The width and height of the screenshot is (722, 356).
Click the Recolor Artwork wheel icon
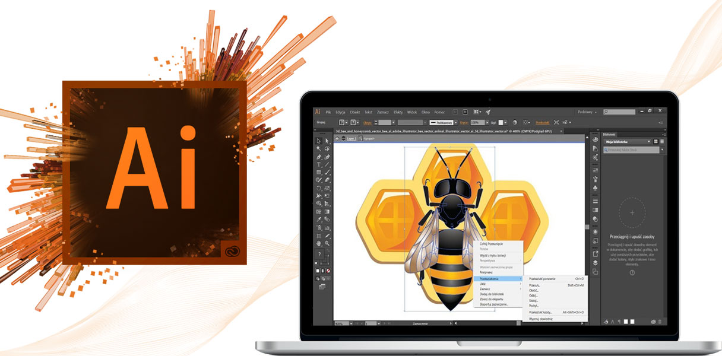click(x=515, y=123)
